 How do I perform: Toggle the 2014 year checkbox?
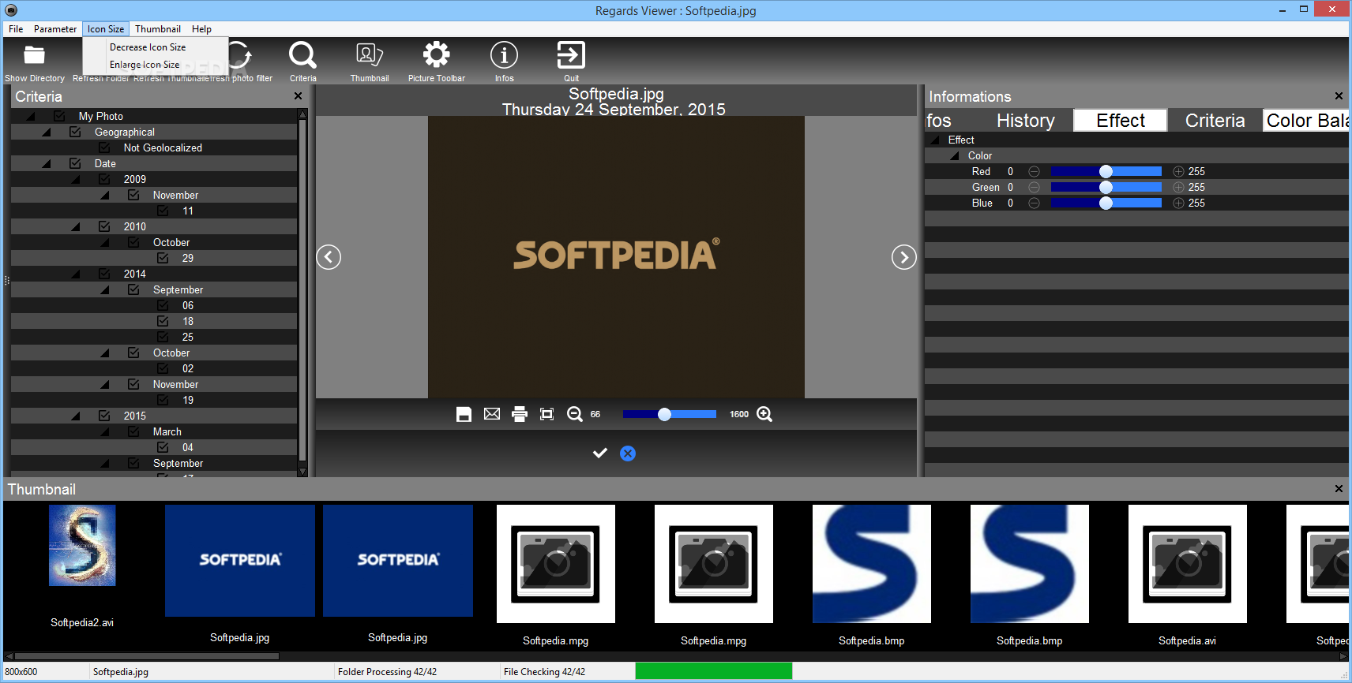click(x=104, y=274)
